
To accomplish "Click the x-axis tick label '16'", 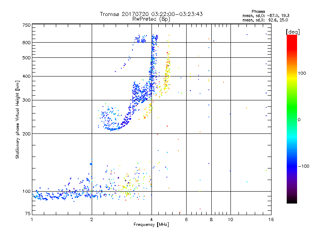I will 271,219.
